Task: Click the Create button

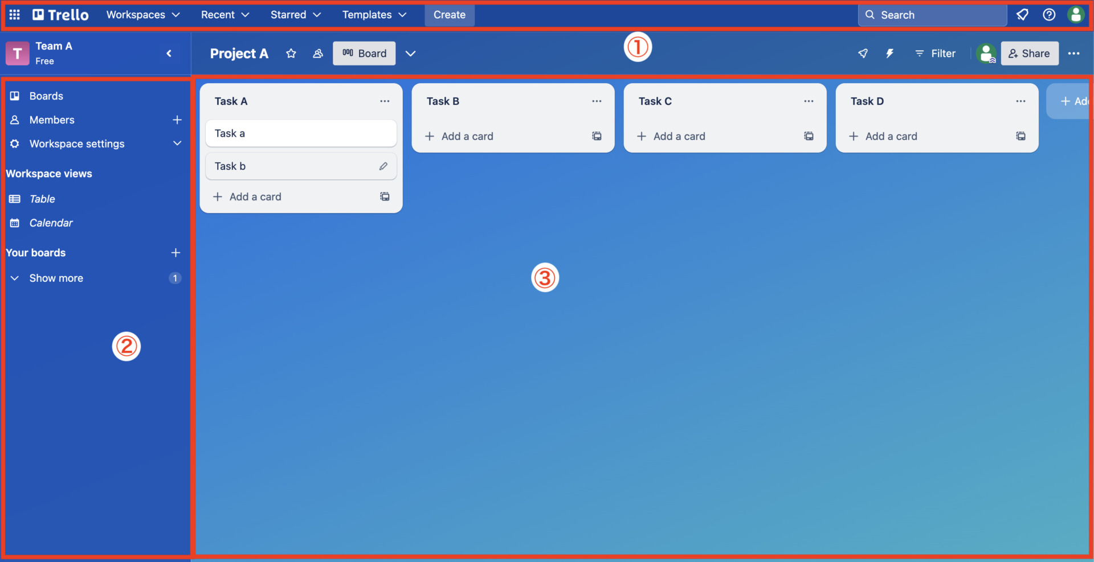Action: (x=449, y=15)
